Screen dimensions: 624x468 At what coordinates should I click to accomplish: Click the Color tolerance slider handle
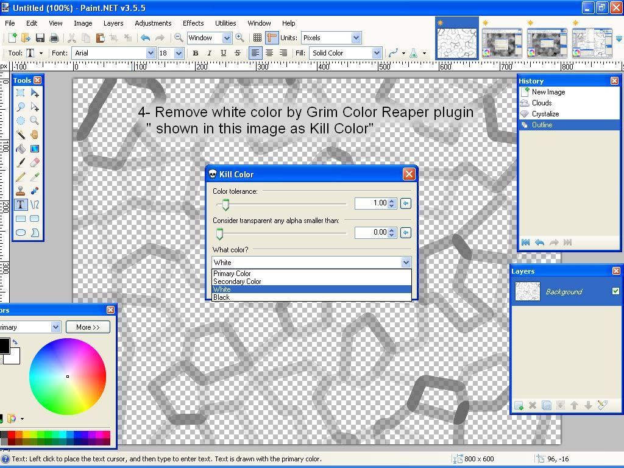point(225,205)
